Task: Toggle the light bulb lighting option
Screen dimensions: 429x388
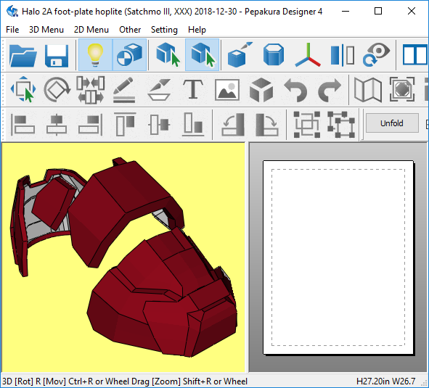Action: coord(95,55)
